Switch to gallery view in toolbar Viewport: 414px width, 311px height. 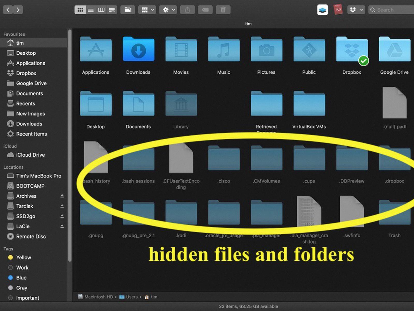pyautogui.click(x=112, y=10)
